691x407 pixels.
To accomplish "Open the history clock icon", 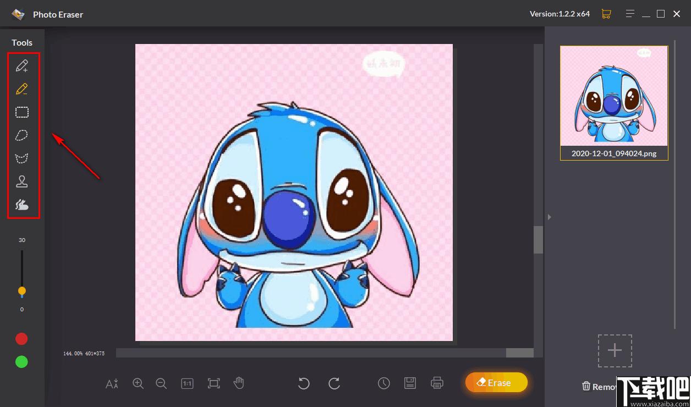I will 384,383.
